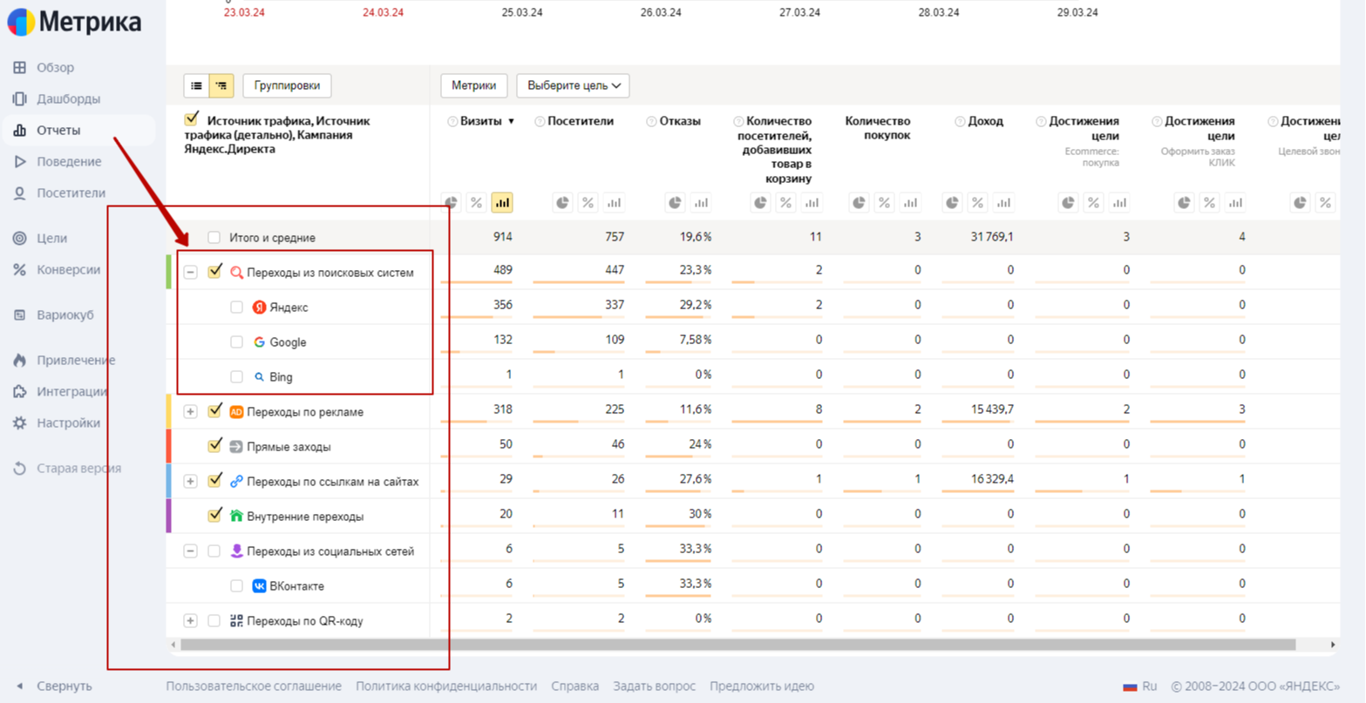Image resolution: width=1366 pixels, height=703 pixels.
Task: Select percent icon under Количество покупок
Action: (x=885, y=203)
